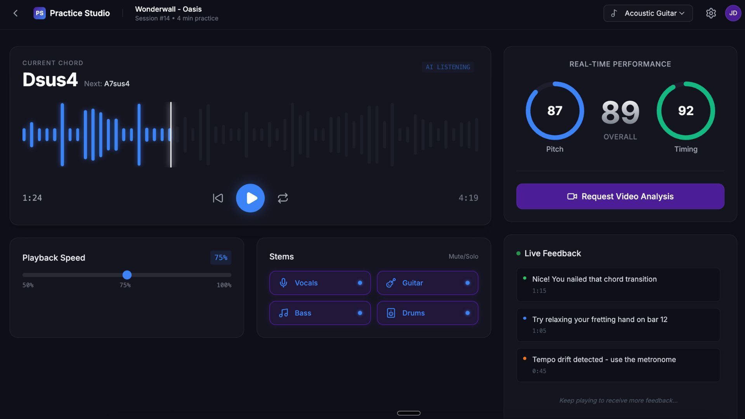Toggle the Vocals stem
Screen dimensions: 745x419
click(x=320, y=283)
